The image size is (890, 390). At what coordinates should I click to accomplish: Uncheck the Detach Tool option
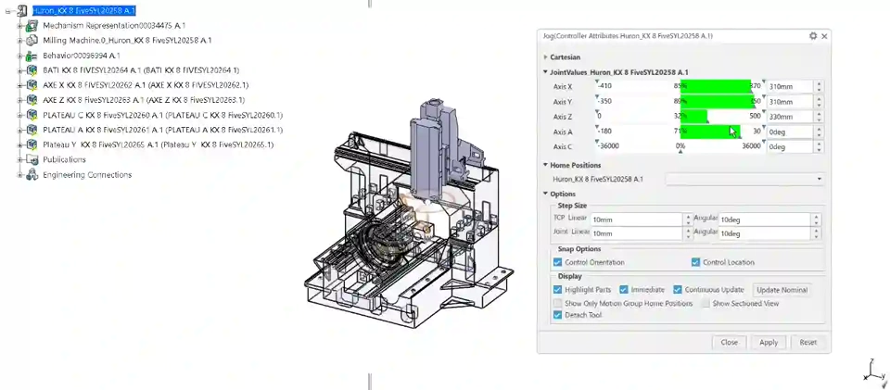coord(557,315)
